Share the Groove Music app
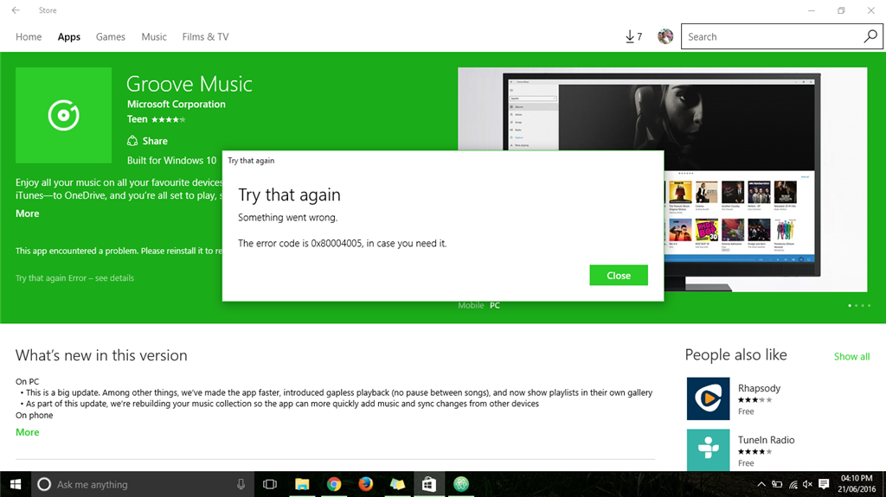Image resolution: width=886 pixels, height=497 pixels. point(147,141)
